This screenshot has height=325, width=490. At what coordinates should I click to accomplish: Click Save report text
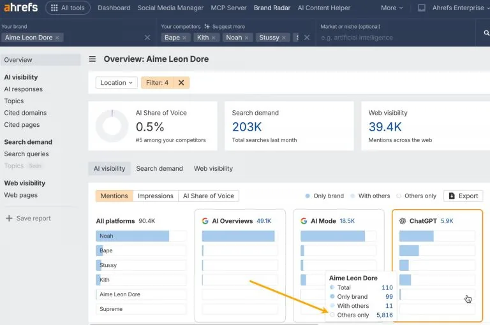[x=33, y=218]
